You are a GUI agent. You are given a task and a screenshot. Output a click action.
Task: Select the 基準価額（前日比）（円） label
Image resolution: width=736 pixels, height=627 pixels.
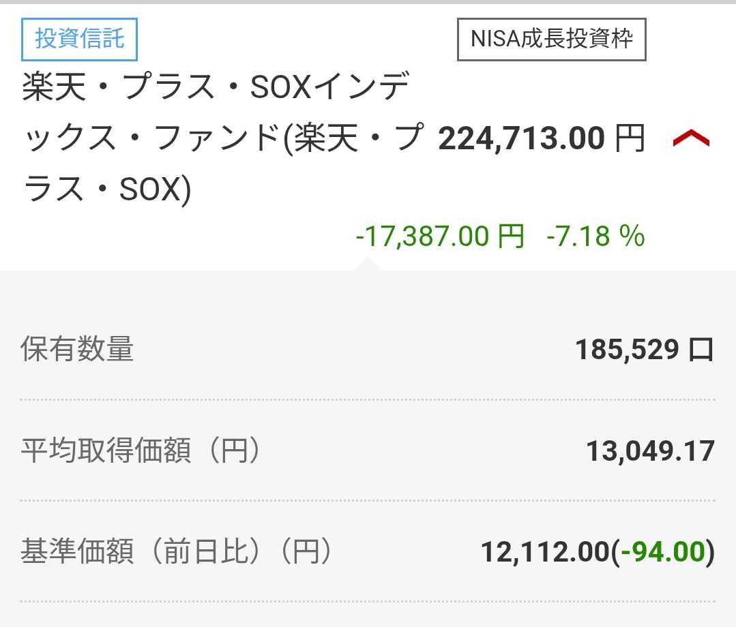pyautogui.click(x=176, y=552)
